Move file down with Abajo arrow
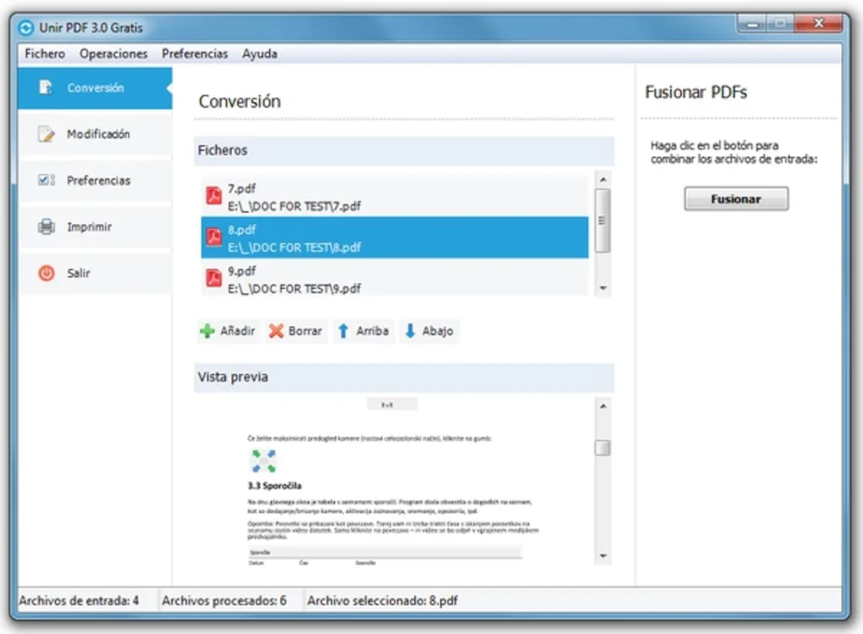Viewport: 863px width, 634px height. [410, 331]
